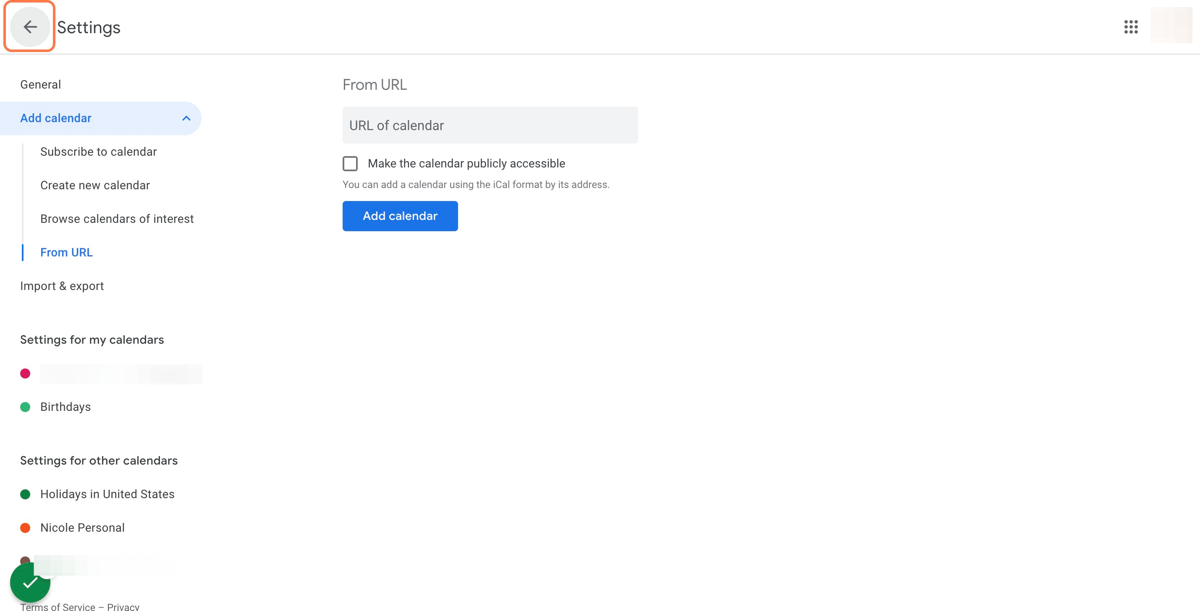
Task: Open Holidays in United States settings
Action: (107, 494)
